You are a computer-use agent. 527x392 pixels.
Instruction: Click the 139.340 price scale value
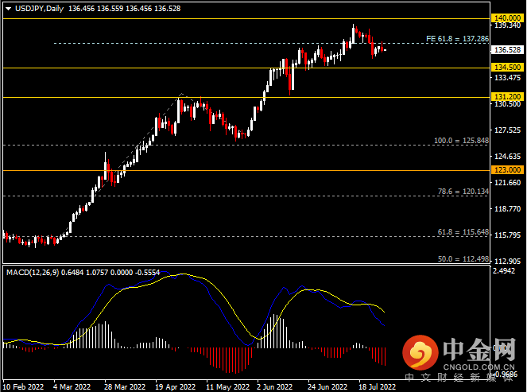pos(507,25)
